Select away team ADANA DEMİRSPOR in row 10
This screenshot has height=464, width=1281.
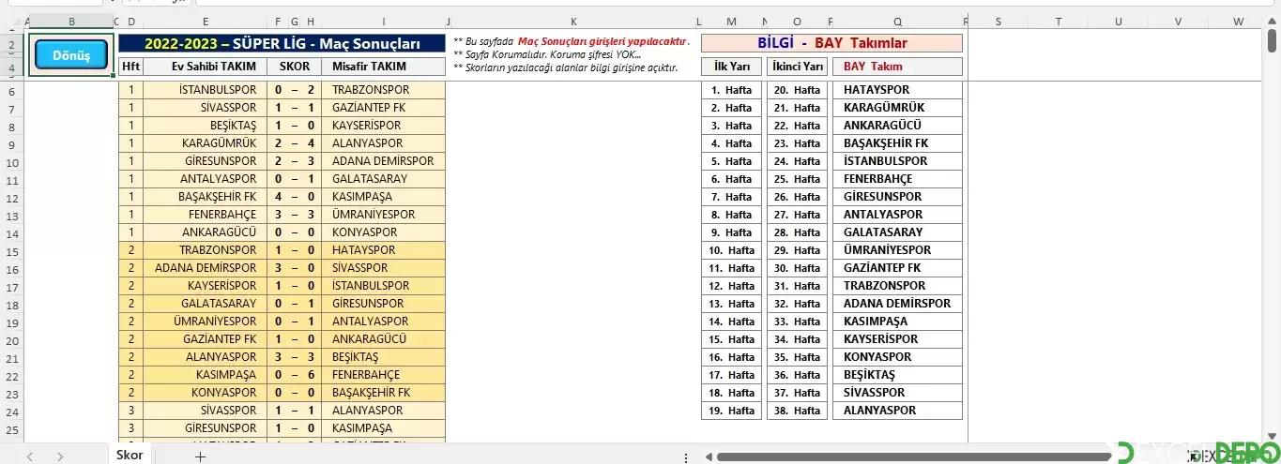tap(383, 161)
